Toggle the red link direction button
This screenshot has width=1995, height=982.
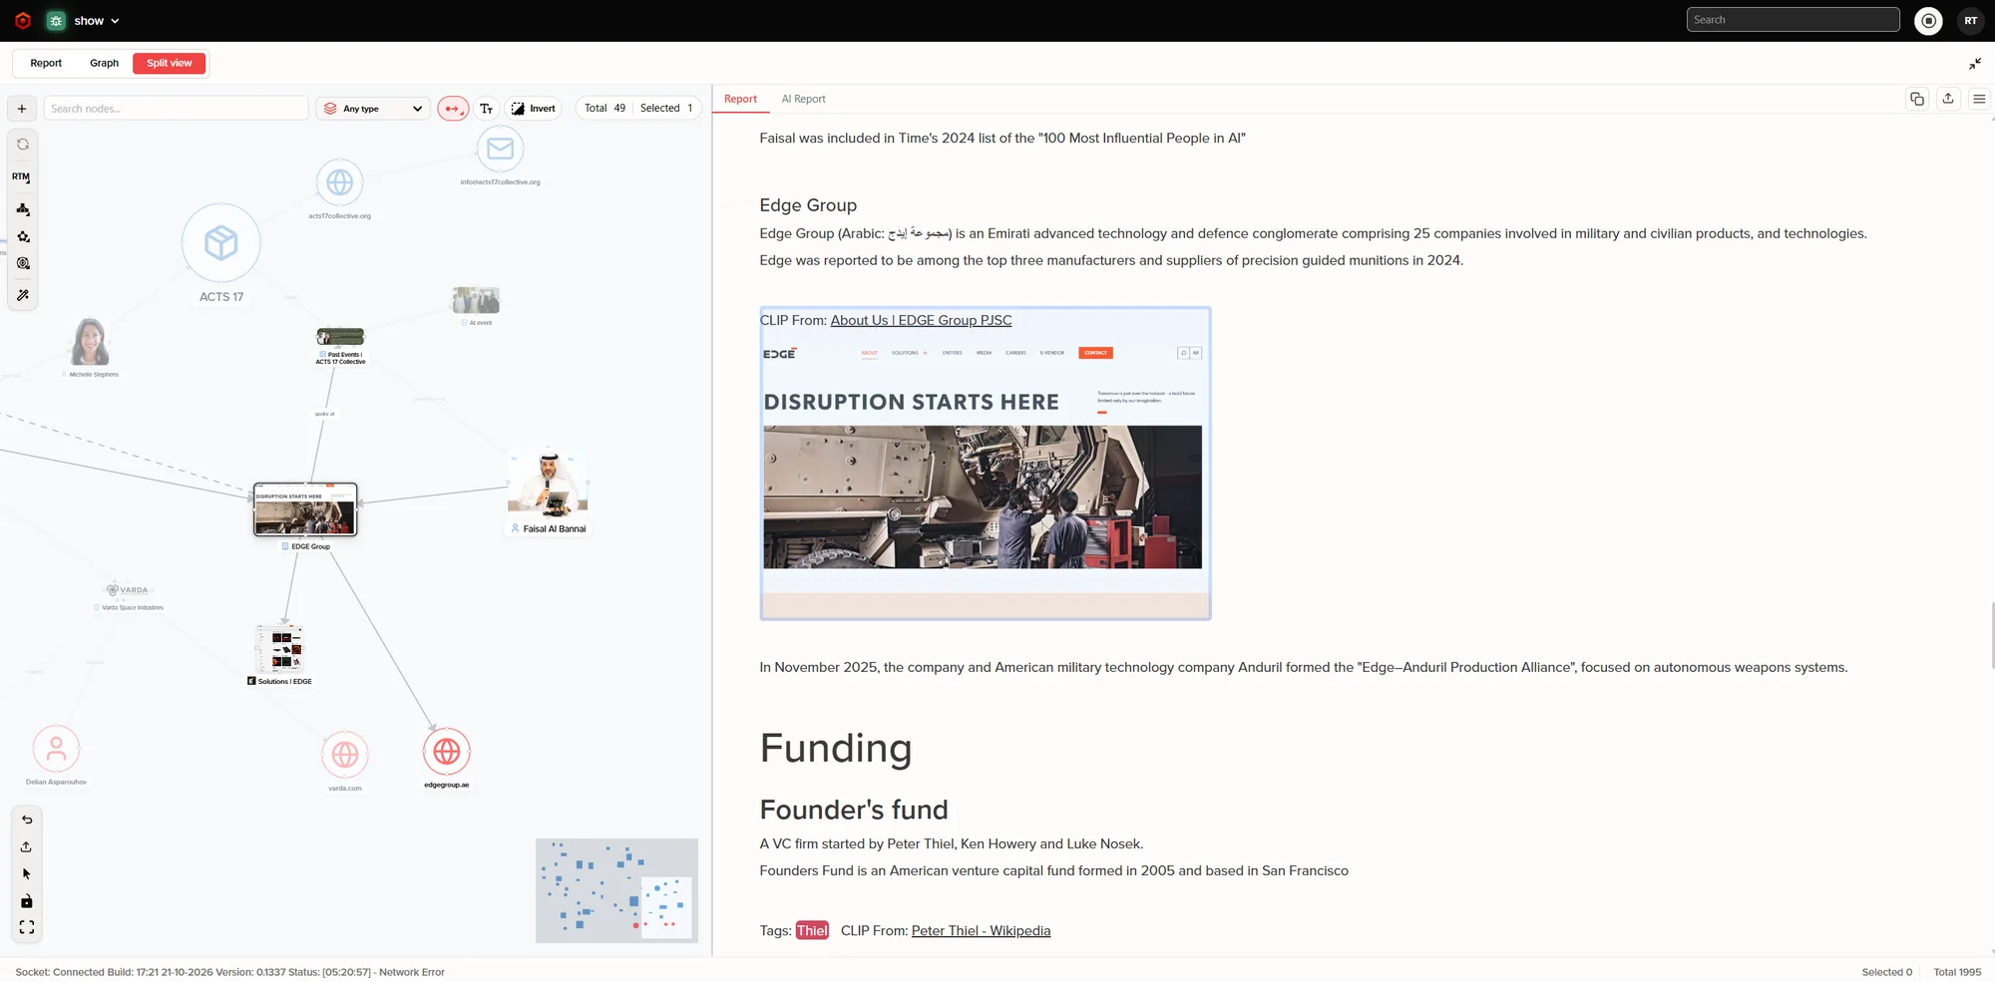pyautogui.click(x=453, y=109)
